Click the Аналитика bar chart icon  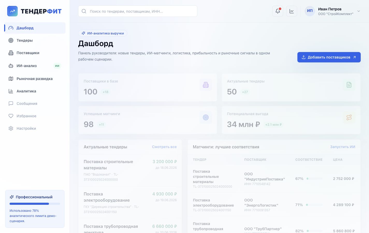(x=11, y=91)
